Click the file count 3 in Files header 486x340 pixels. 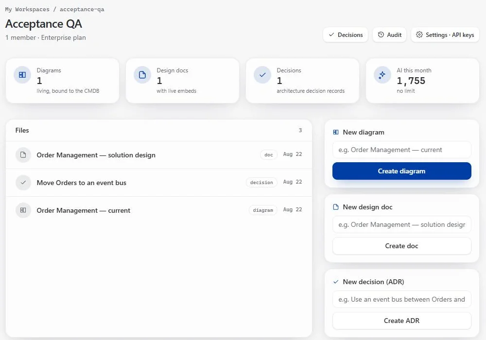pyautogui.click(x=300, y=130)
